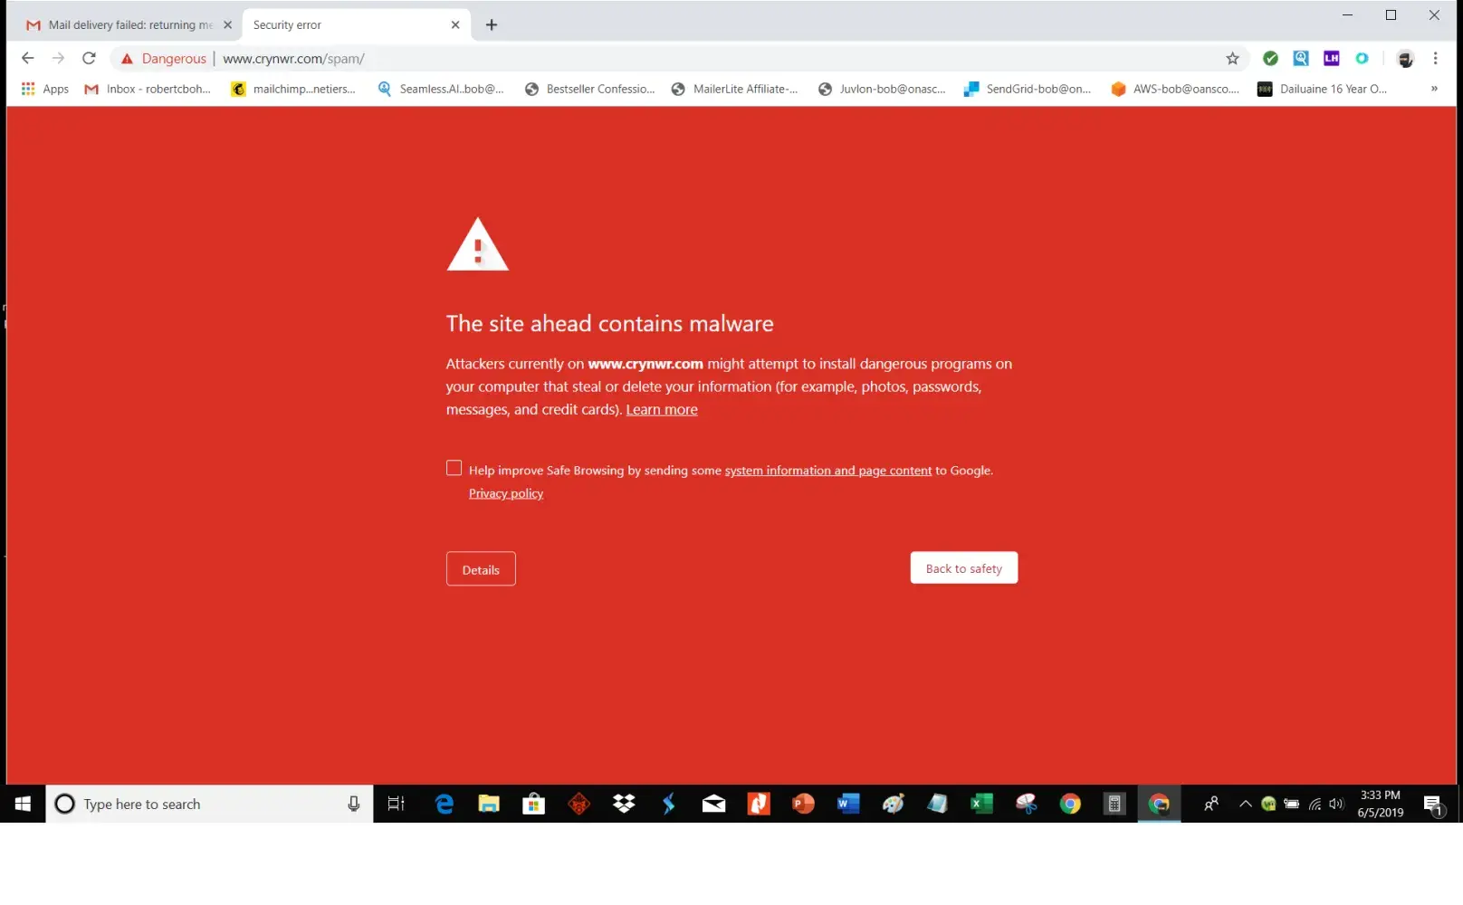Reload the page with refresh icon
This screenshot has width=1463, height=905.
pos(89,58)
